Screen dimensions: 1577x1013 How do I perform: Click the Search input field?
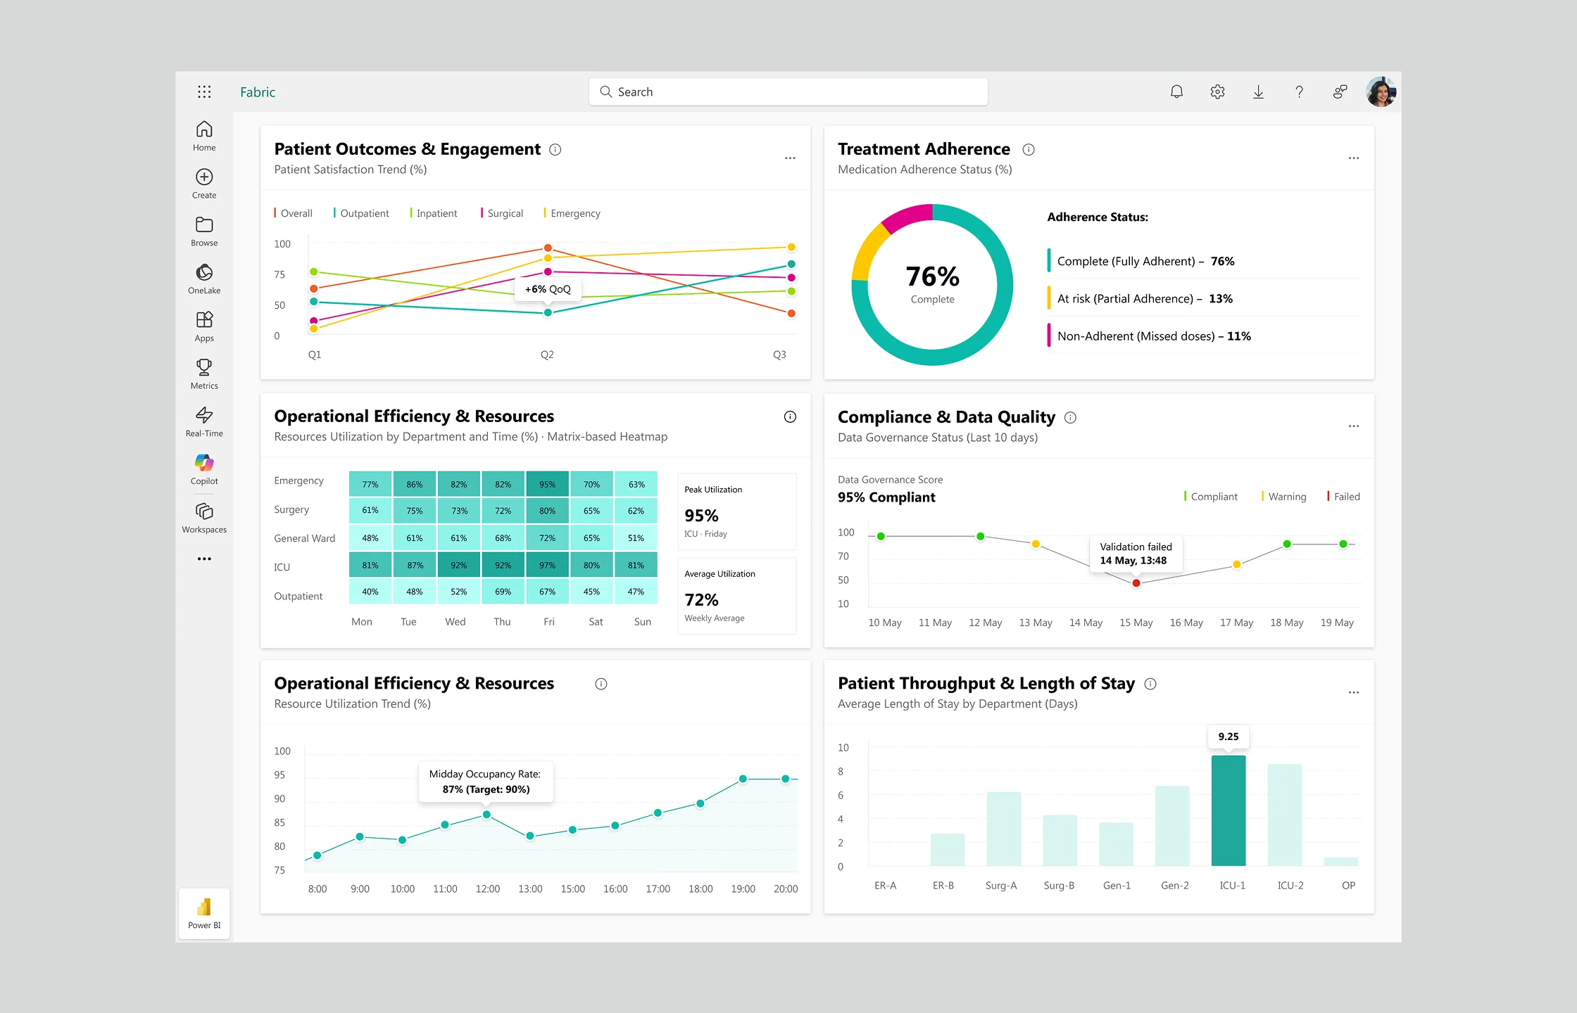[788, 91]
